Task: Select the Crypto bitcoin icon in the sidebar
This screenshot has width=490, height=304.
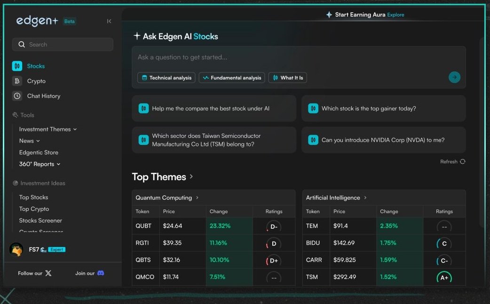Action: pyautogui.click(x=17, y=81)
